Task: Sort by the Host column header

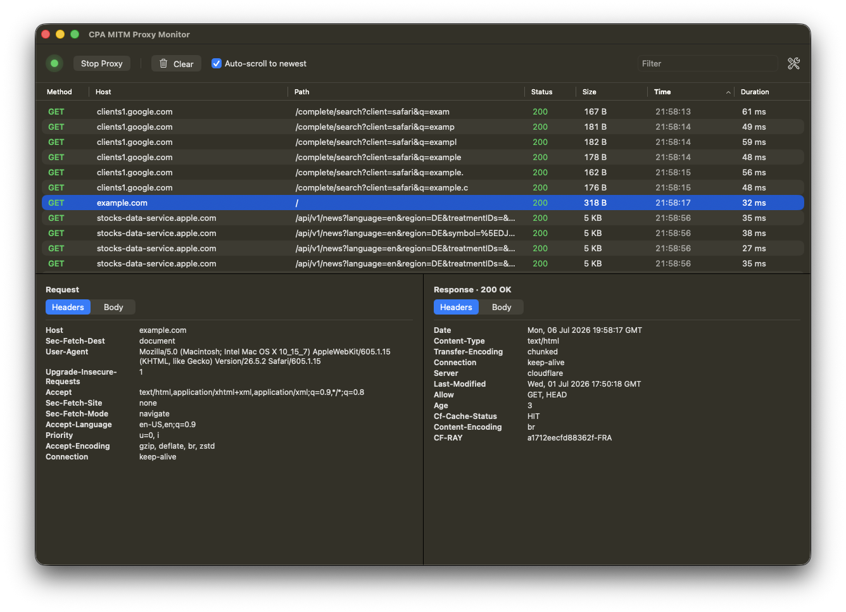Action: coord(103,92)
